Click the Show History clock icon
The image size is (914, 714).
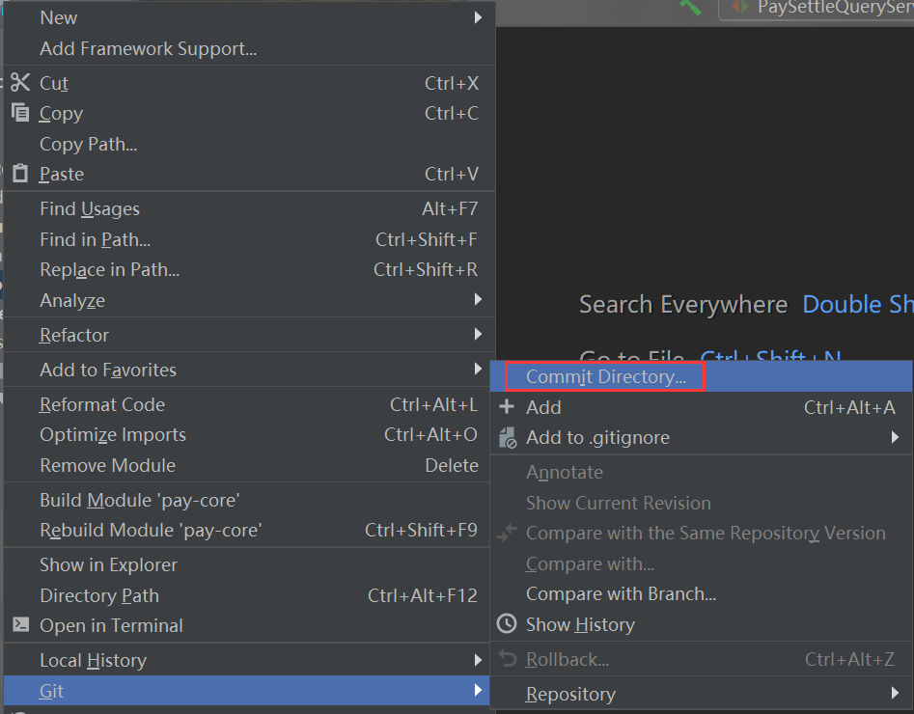(507, 624)
